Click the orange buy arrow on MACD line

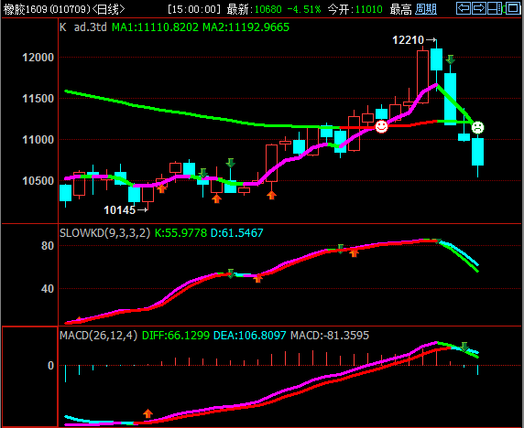[x=148, y=413]
